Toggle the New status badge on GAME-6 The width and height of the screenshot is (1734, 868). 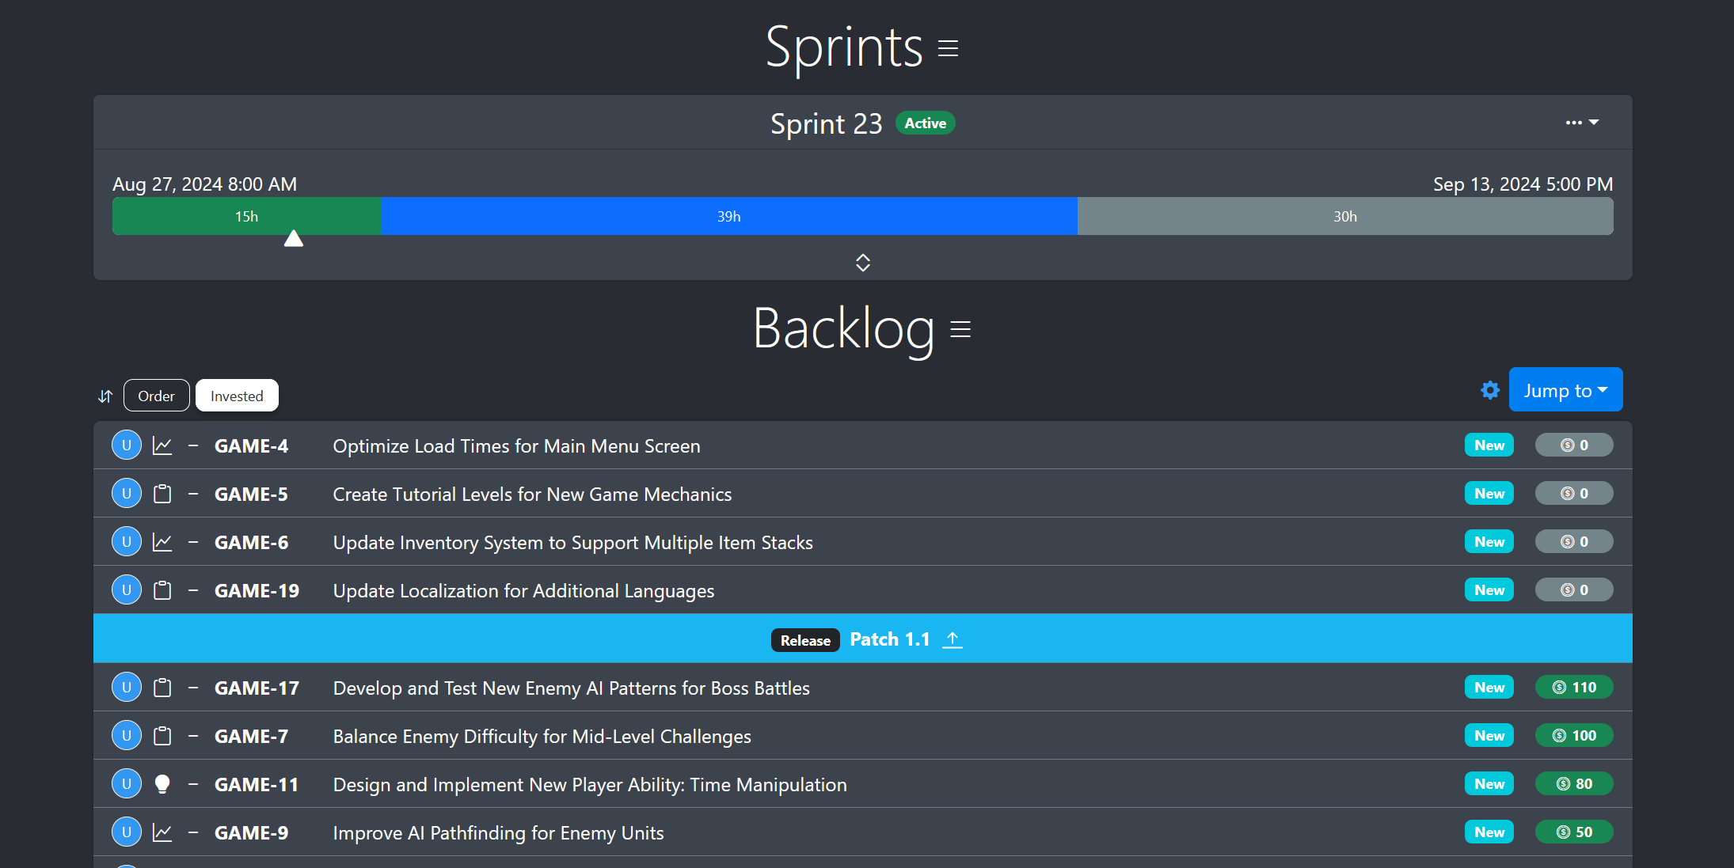pyautogui.click(x=1489, y=541)
